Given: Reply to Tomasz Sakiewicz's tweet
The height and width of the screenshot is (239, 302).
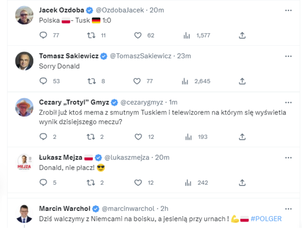Looking at the screenshot, I should point(43,81).
